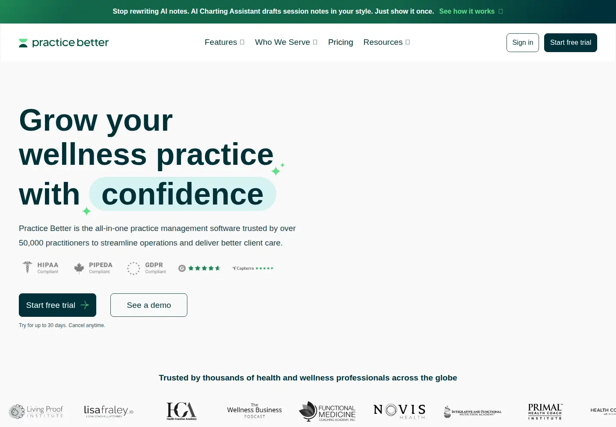Screen dimensions: 616x427
Task: Click the hero Start free trial button
Action: 57,305
